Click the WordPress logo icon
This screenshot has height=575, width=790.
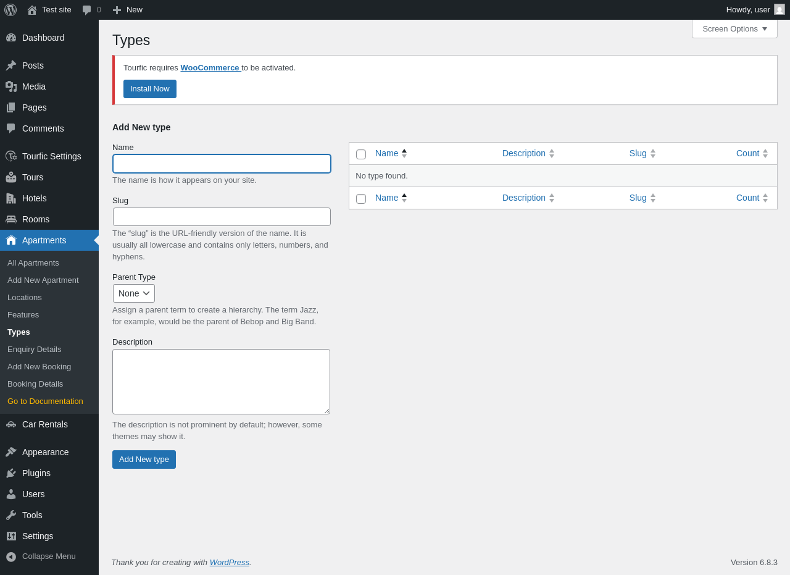(x=10, y=10)
